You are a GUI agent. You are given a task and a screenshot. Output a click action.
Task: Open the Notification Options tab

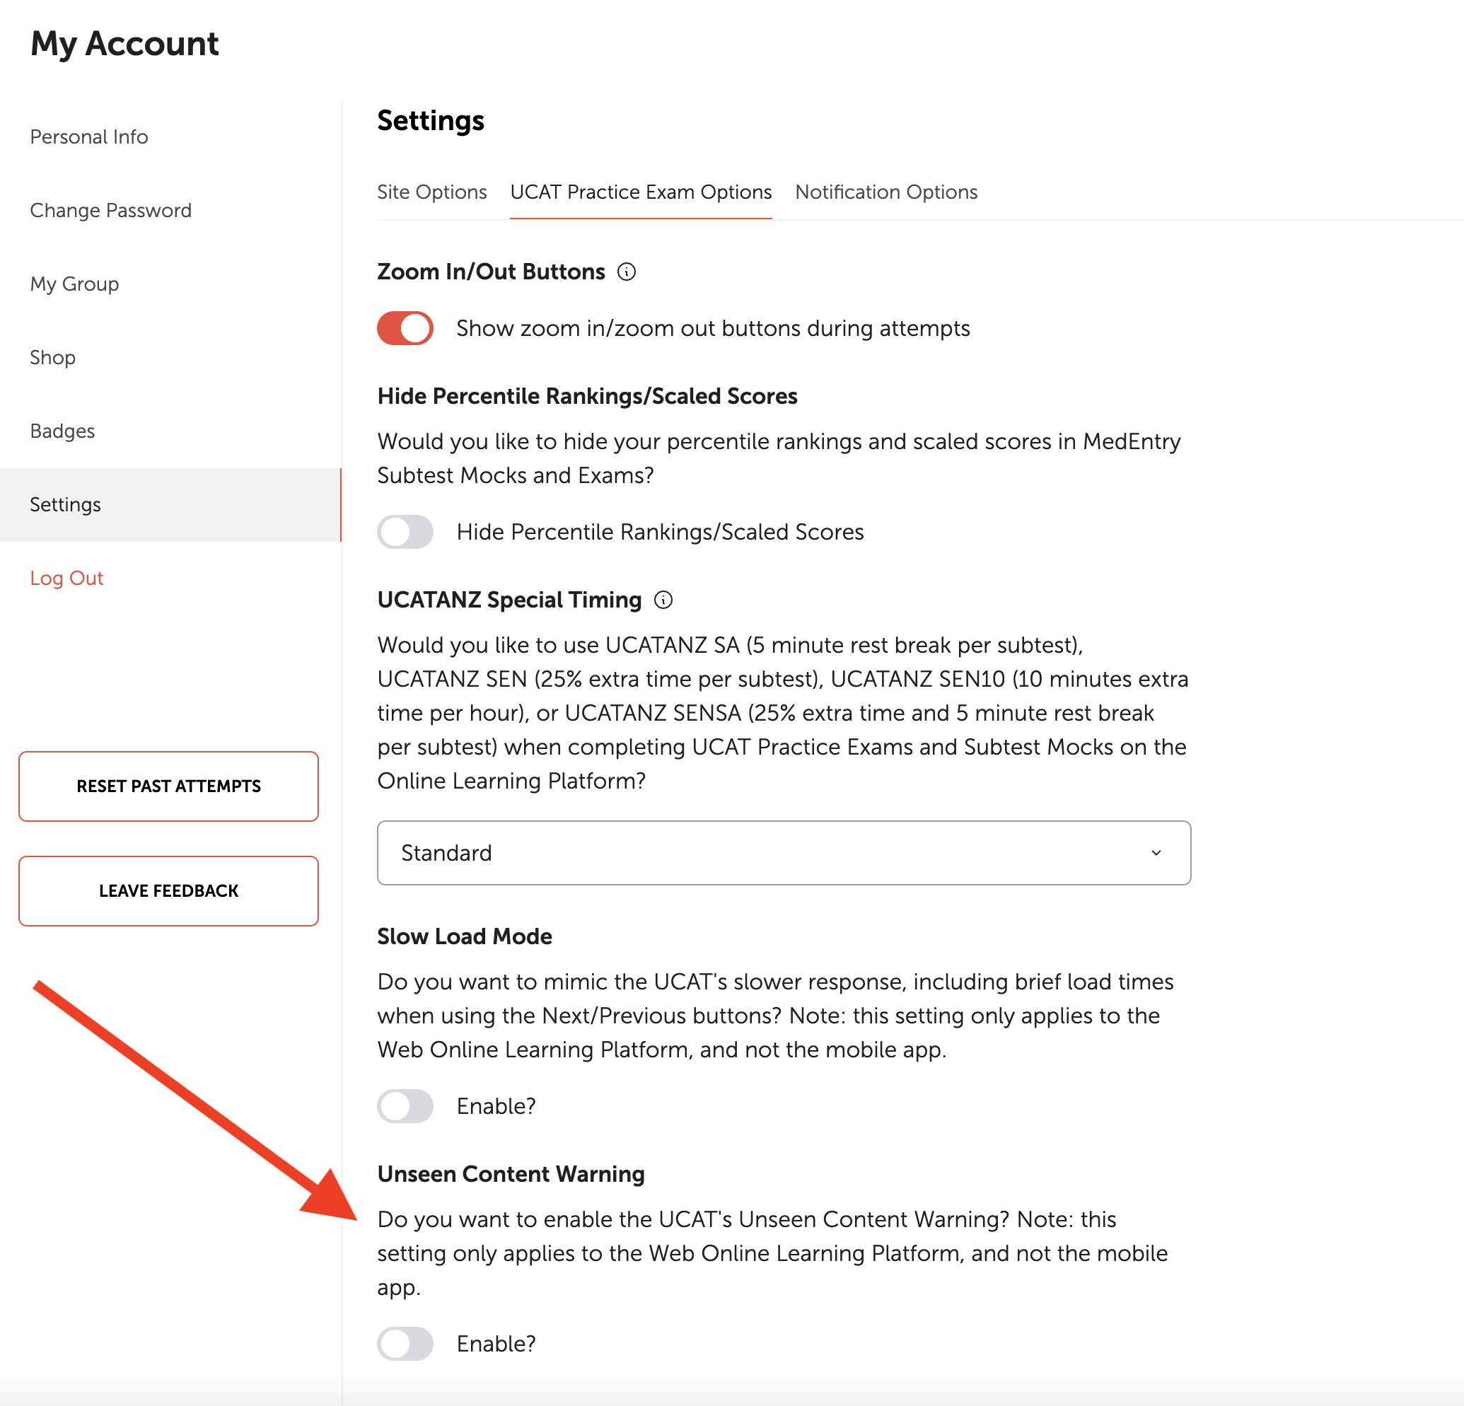[886, 192]
